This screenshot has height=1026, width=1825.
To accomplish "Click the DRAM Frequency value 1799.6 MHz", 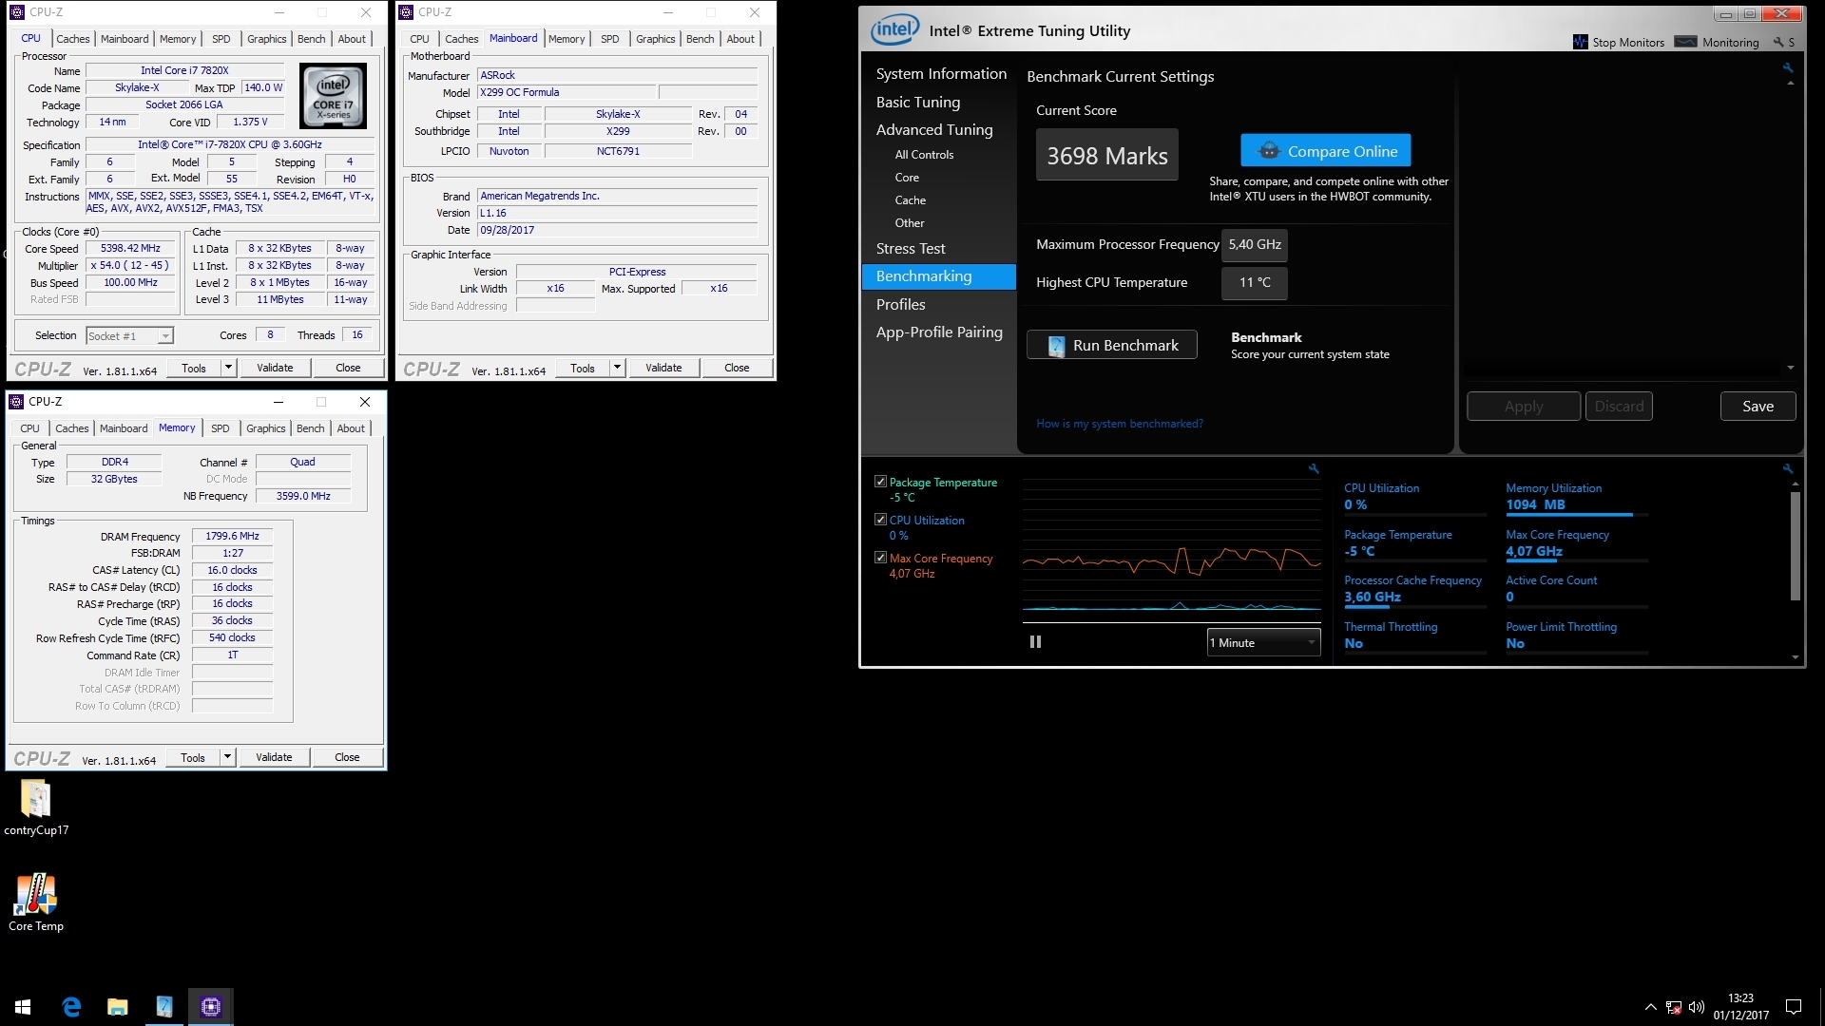I will tap(232, 536).
